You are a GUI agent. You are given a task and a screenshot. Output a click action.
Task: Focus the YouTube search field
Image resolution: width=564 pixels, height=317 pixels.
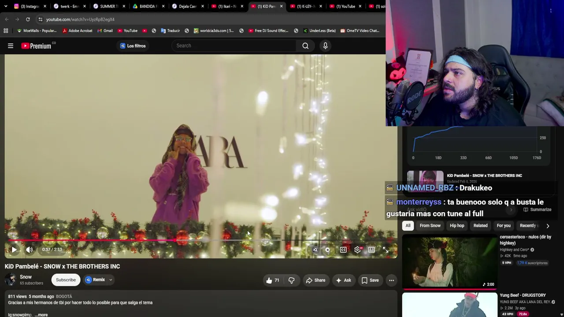click(x=234, y=46)
